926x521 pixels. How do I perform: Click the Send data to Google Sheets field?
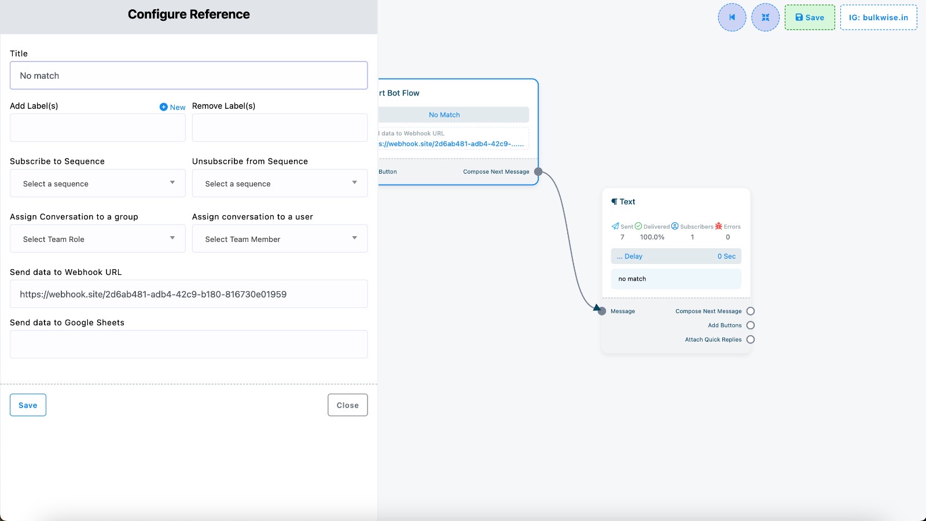189,344
